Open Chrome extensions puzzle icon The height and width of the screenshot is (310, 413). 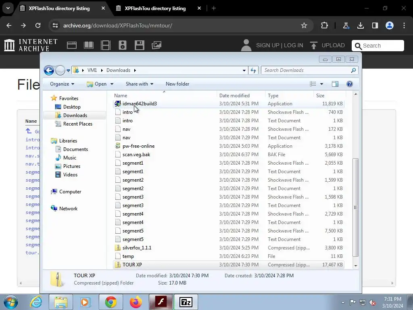point(325,25)
